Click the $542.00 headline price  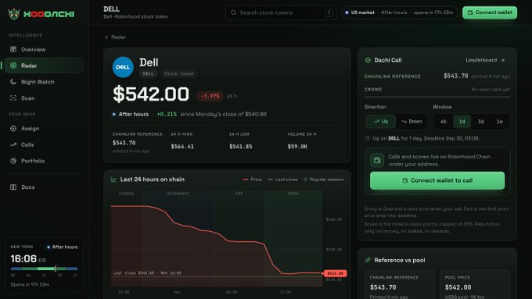click(151, 94)
